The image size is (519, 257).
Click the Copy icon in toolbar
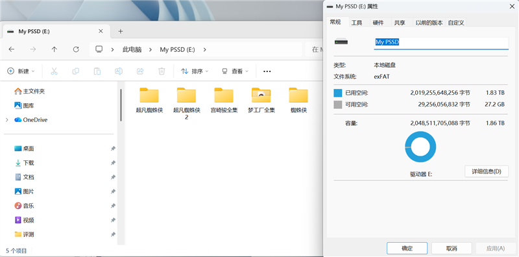pos(76,71)
